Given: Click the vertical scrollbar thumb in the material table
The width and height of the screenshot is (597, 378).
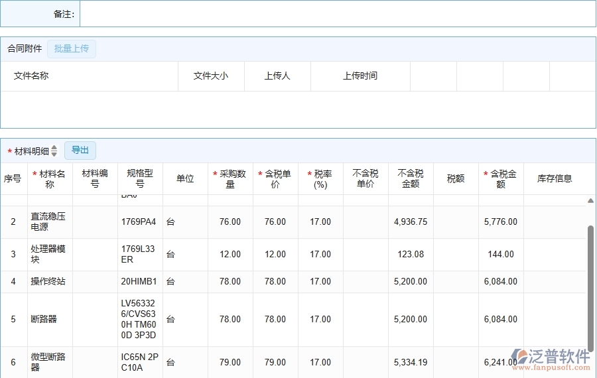Looking at the screenshot, I should [x=590, y=285].
